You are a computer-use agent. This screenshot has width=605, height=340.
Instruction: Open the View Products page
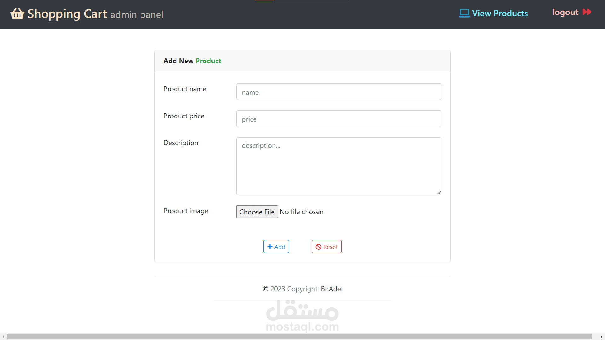point(500,13)
